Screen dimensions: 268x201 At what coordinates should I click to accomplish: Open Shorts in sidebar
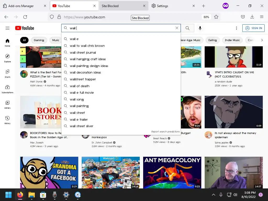pyautogui.click(x=7, y=74)
